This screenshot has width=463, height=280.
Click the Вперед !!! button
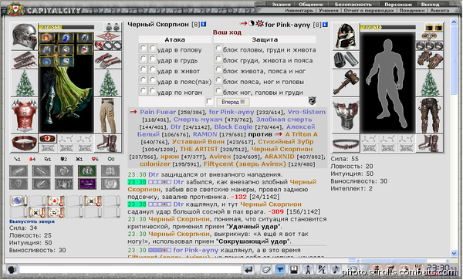[233, 102]
